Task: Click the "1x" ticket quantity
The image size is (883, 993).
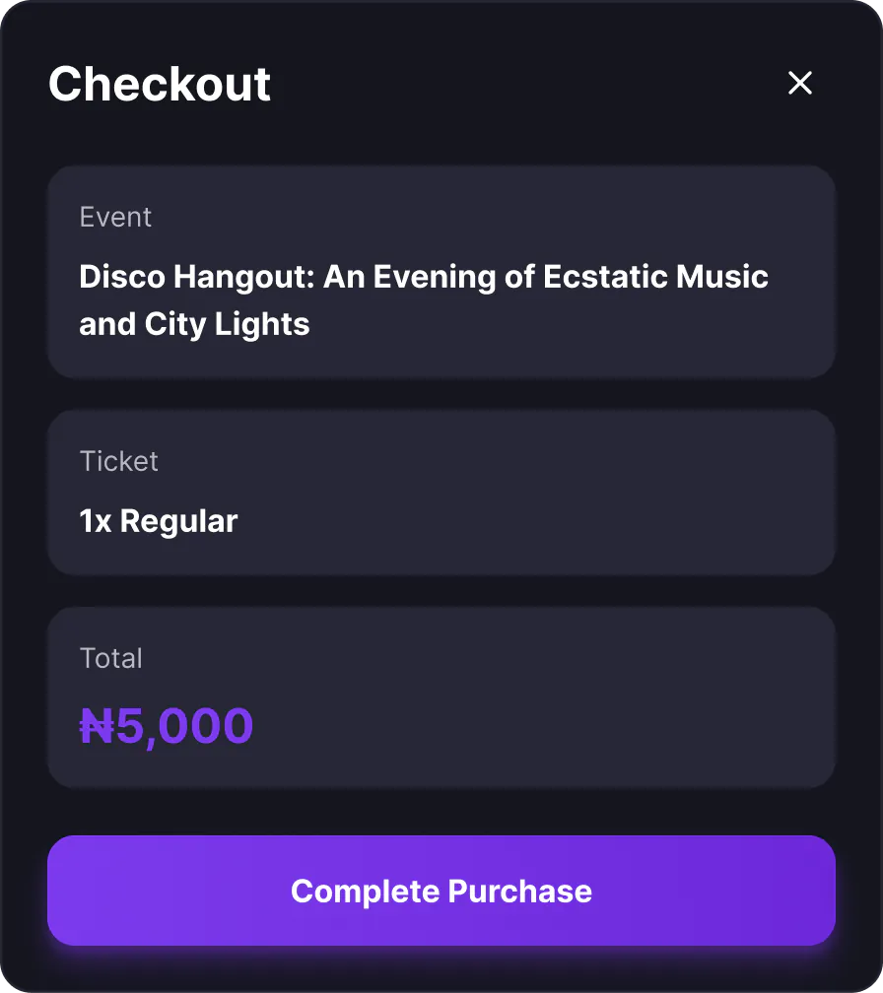Action: [x=96, y=521]
